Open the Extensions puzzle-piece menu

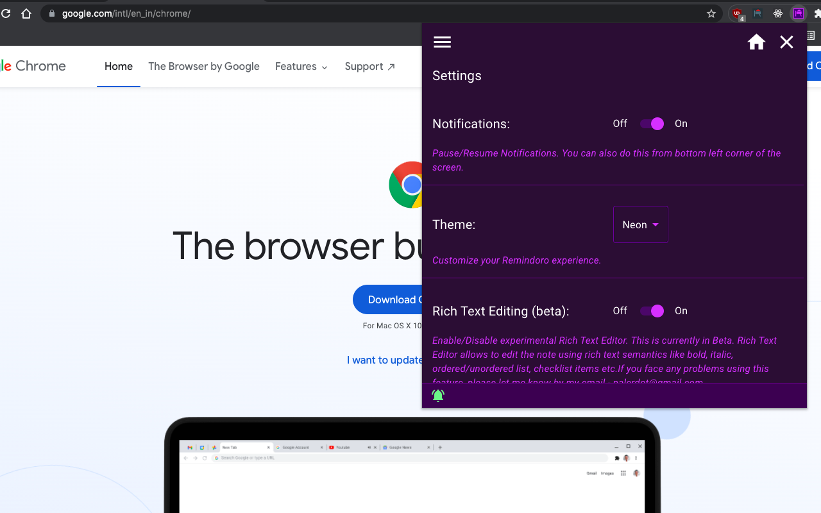point(817,13)
